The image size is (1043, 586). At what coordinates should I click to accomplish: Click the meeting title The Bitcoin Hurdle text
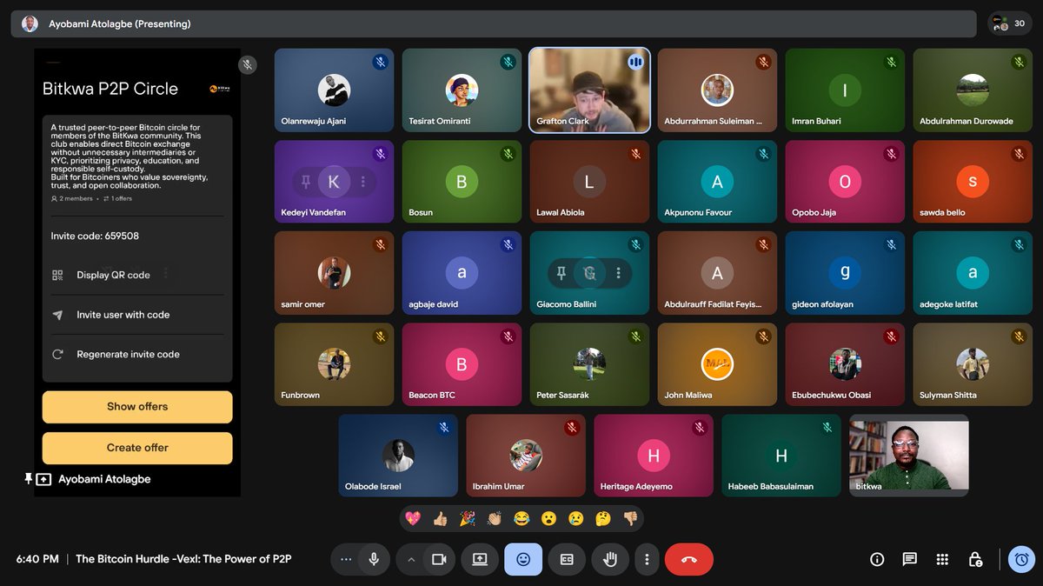[x=183, y=559]
